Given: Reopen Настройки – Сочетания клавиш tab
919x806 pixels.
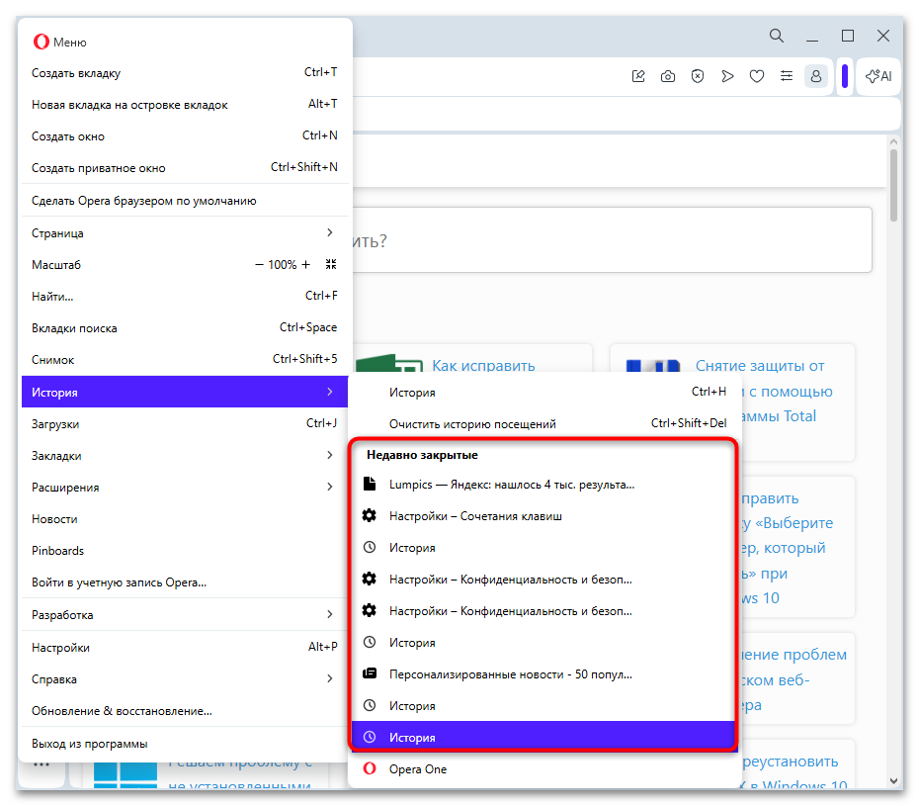Looking at the screenshot, I should pos(544,516).
